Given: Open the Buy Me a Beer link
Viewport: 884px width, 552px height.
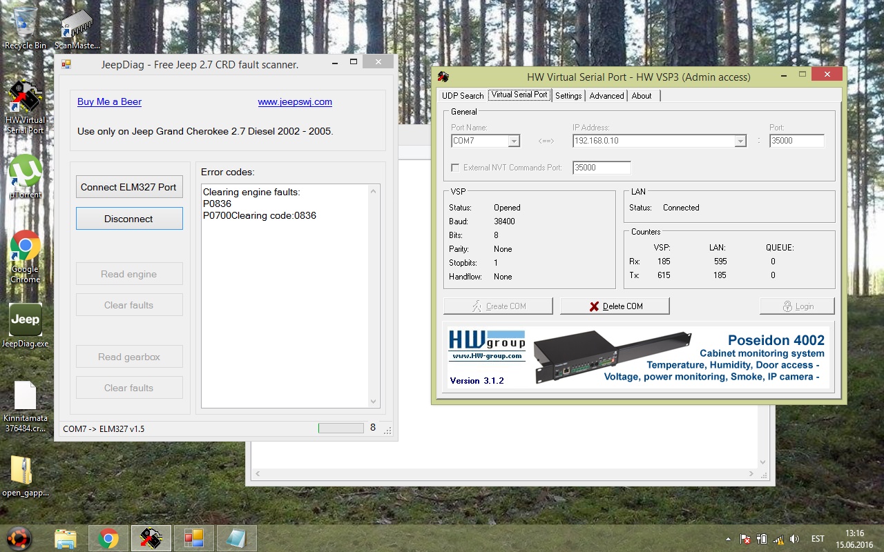Looking at the screenshot, I should pos(109,101).
